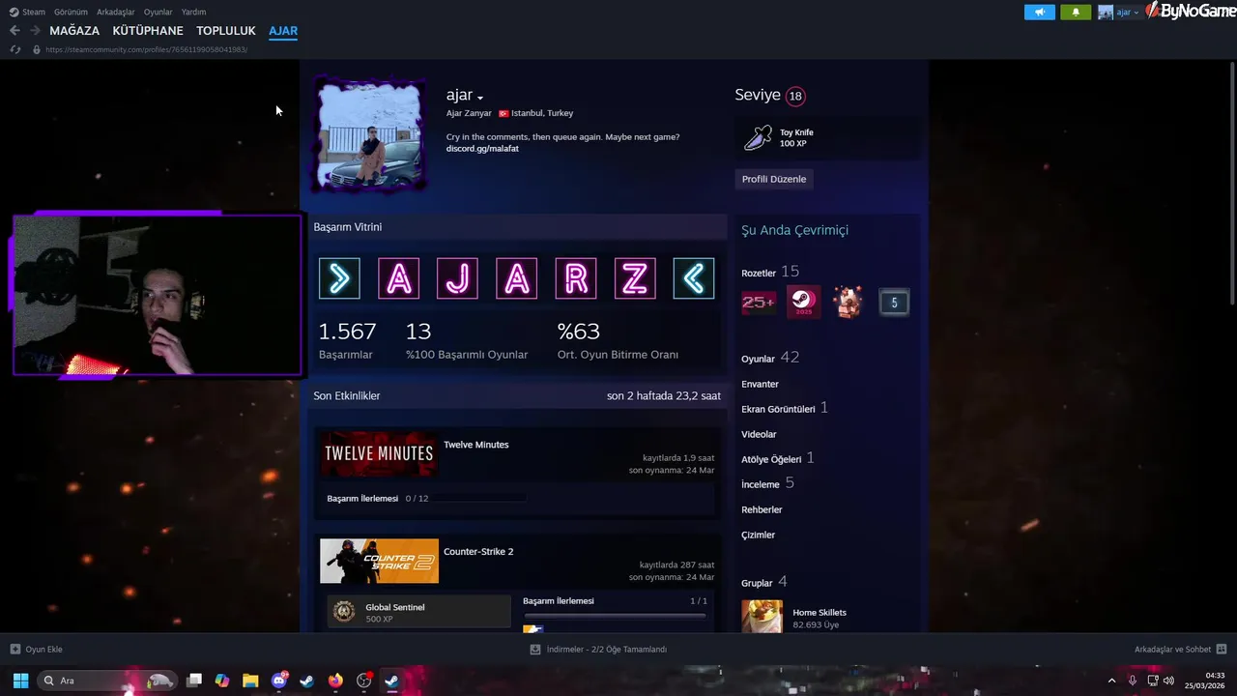Open Arkadaşlar ve Sohbet friends chat
1237x696 pixels.
pyautogui.click(x=1181, y=650)
